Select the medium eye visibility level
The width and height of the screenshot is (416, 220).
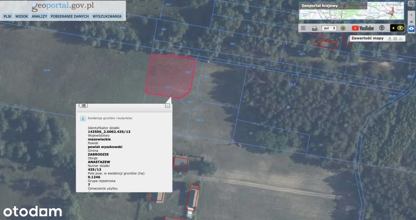point(411,21)
